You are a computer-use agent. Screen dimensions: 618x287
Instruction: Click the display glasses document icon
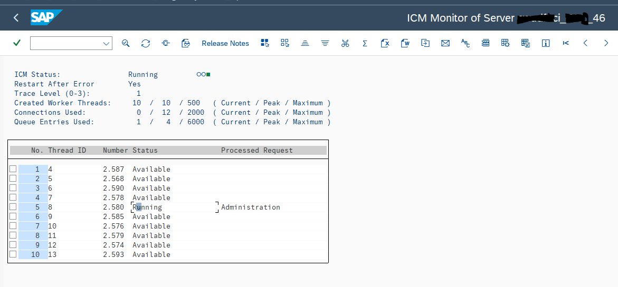[x=186, y=43]
